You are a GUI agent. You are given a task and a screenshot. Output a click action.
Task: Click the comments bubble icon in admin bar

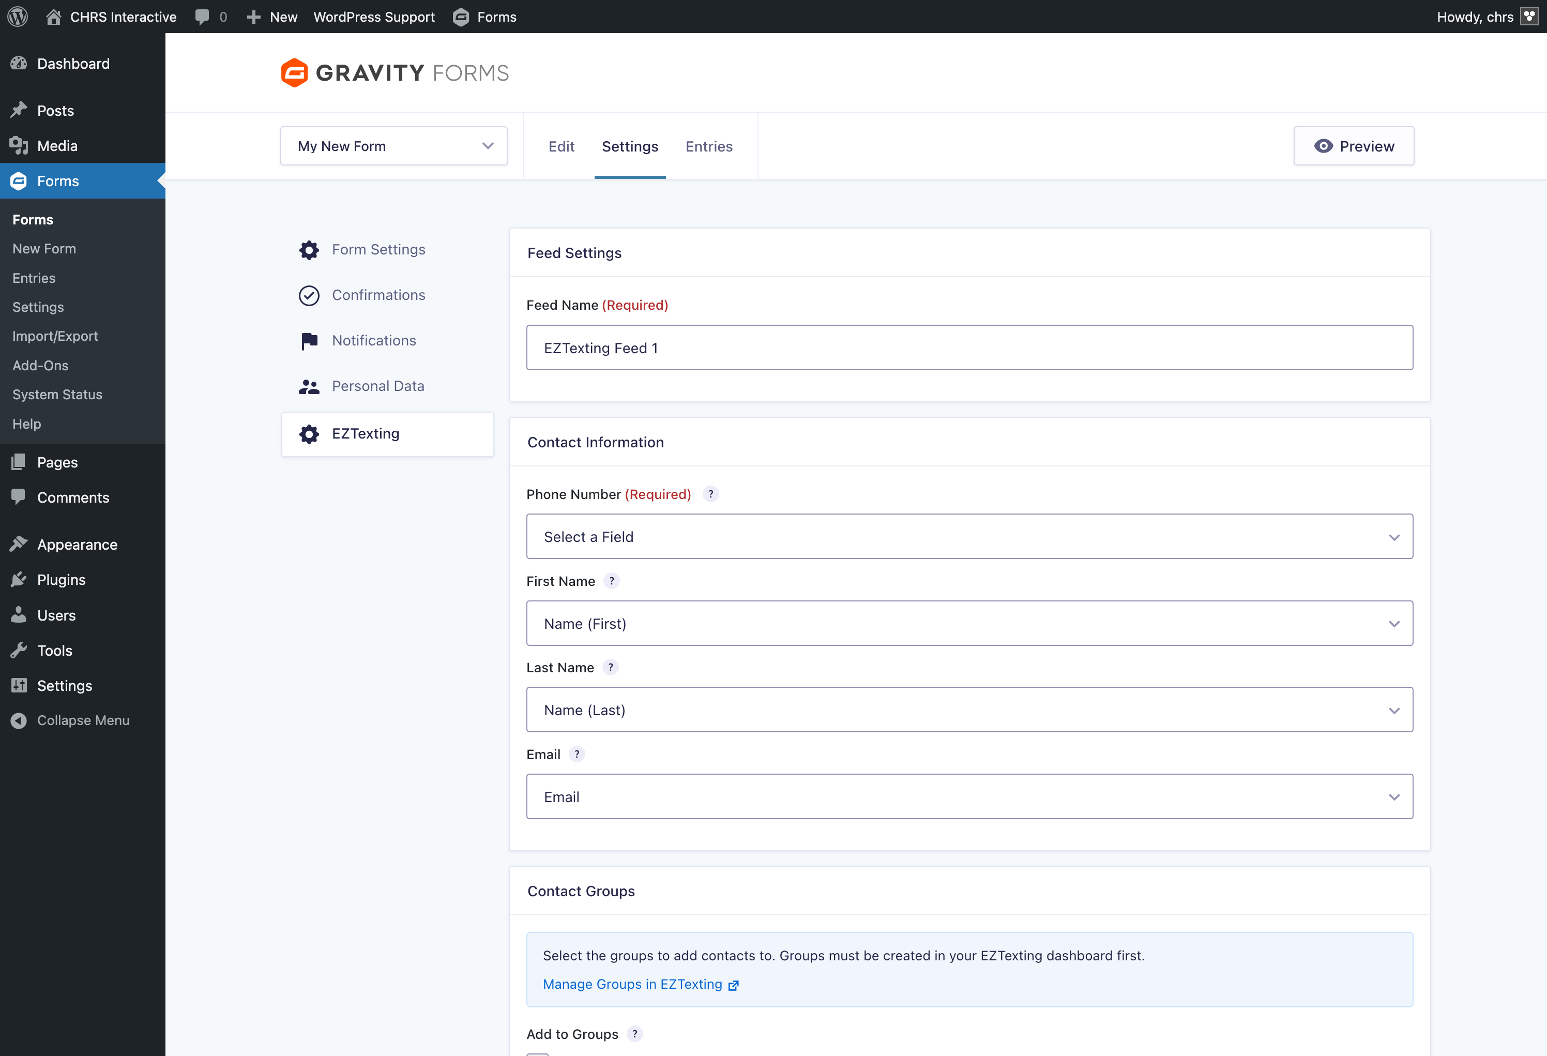pos(202,17)
